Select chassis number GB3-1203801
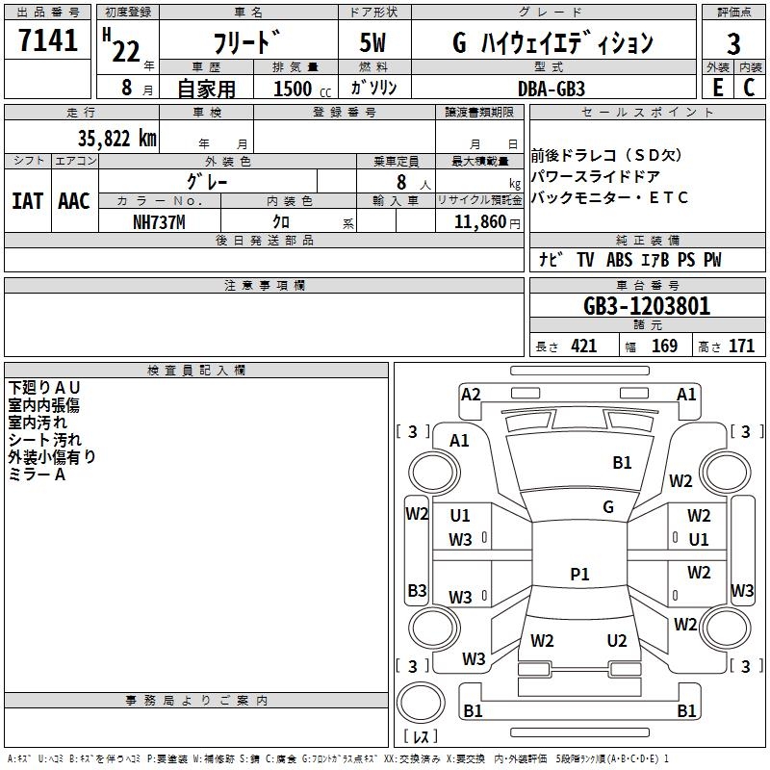This screenshot has height=770, width=770. [647, 306]
